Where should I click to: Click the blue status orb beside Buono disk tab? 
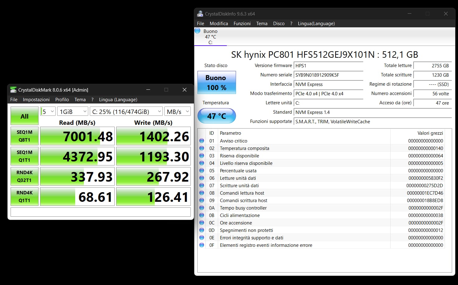pyautogui.click(x=197, y=31)
